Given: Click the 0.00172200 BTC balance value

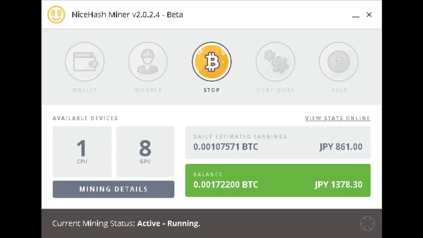Looking at the screenshot, I should (x=226, y=184).
